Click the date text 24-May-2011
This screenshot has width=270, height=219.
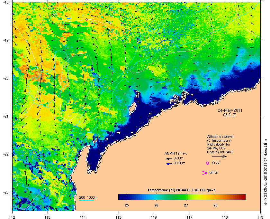(x=230, y=110)
